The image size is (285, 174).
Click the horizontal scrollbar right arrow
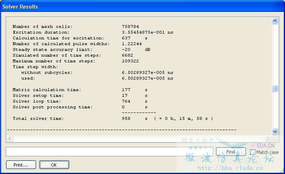point(267,139)
